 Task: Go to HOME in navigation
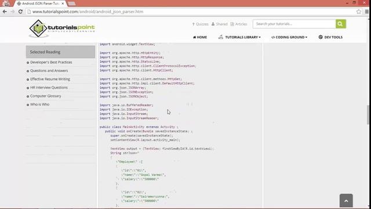(200, 37)
